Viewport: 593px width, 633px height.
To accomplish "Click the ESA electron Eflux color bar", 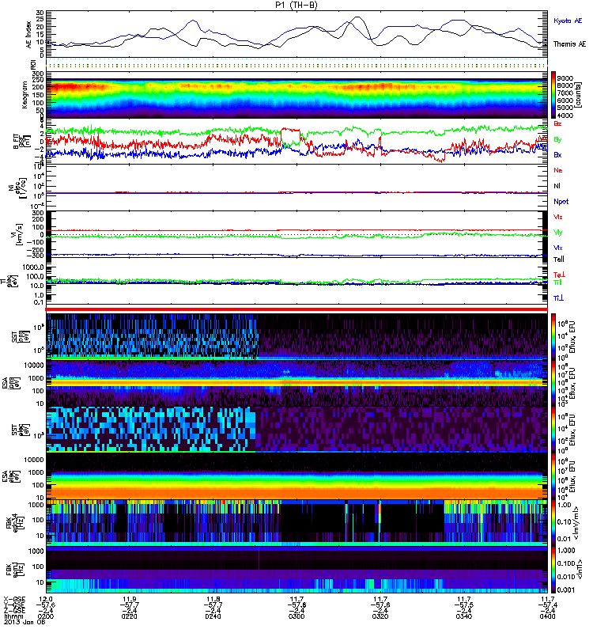I will tap(553, 476).
